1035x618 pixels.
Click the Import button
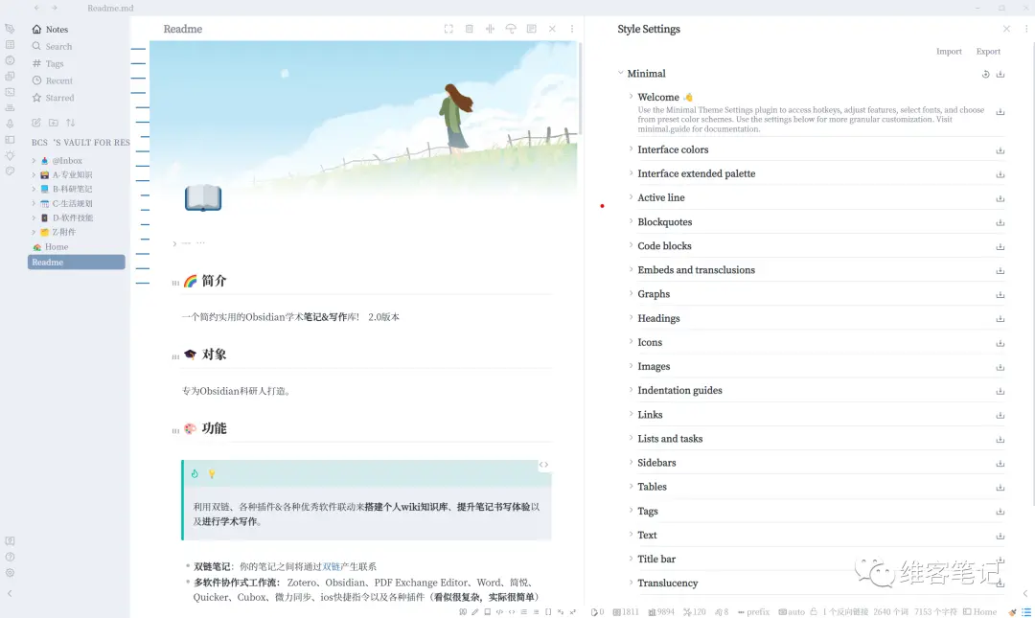point(949,52)
